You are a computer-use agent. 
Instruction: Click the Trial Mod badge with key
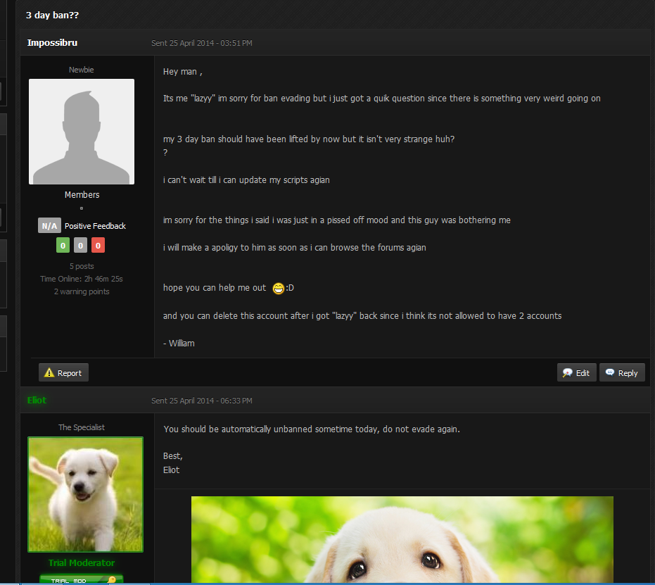click(81, 579)
